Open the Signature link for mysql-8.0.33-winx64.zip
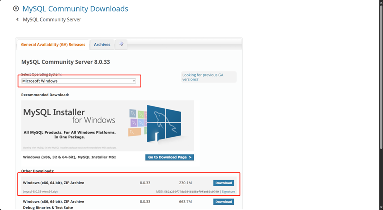Screen dimensions: 383x210 pos(228,192)
